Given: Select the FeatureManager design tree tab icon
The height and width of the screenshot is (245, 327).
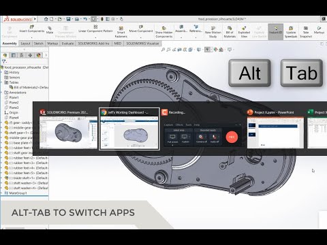Looking at the screenshot, I should pos(5,55).
